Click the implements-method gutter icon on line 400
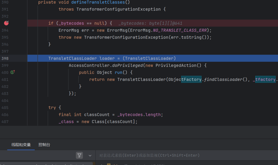278x165 pixels. click(x=12, y=72)
